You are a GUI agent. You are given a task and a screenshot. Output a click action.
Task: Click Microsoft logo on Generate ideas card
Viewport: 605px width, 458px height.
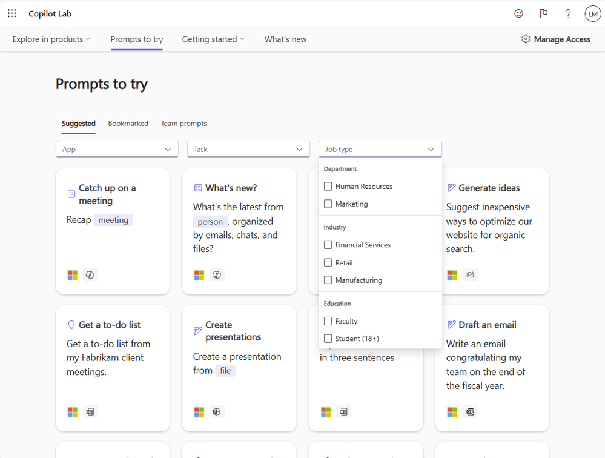452,275
